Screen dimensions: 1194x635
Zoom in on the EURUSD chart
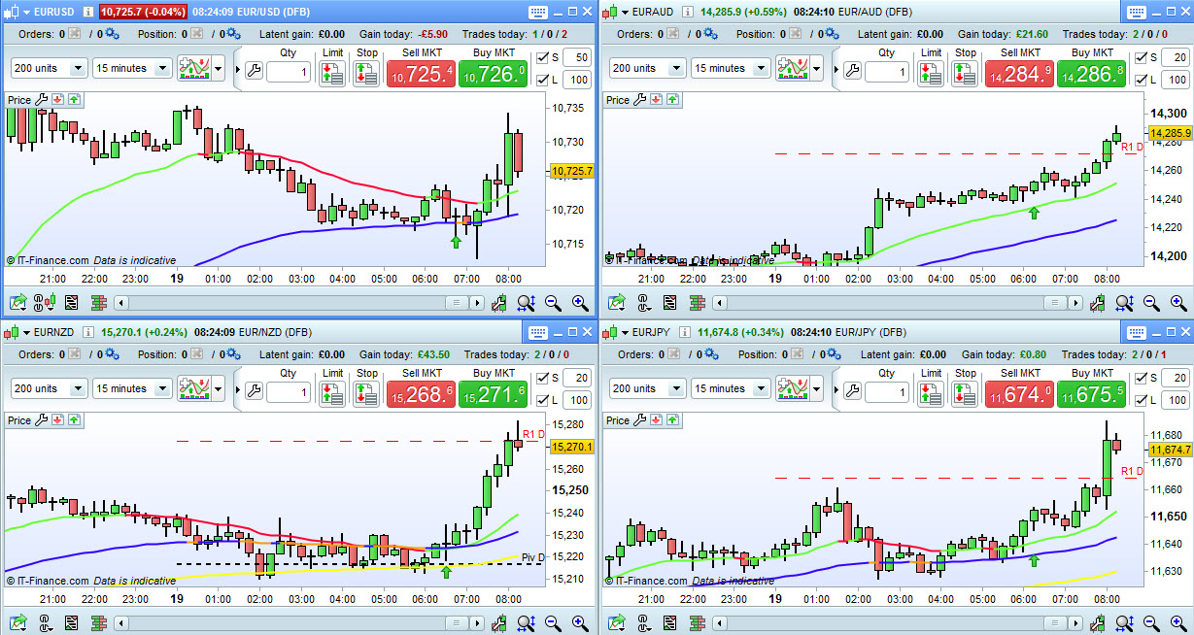580,303
